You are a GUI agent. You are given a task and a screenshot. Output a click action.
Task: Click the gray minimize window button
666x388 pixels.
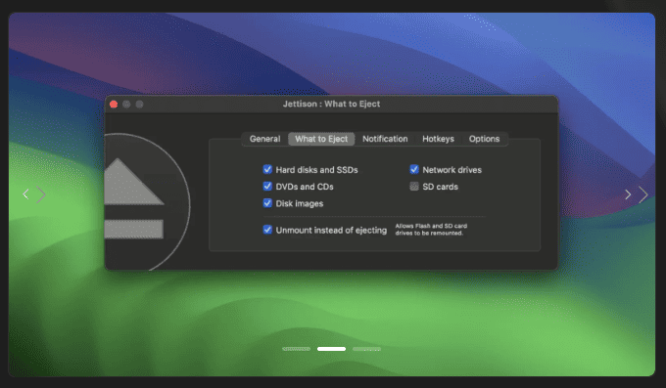tap(126, 105)
